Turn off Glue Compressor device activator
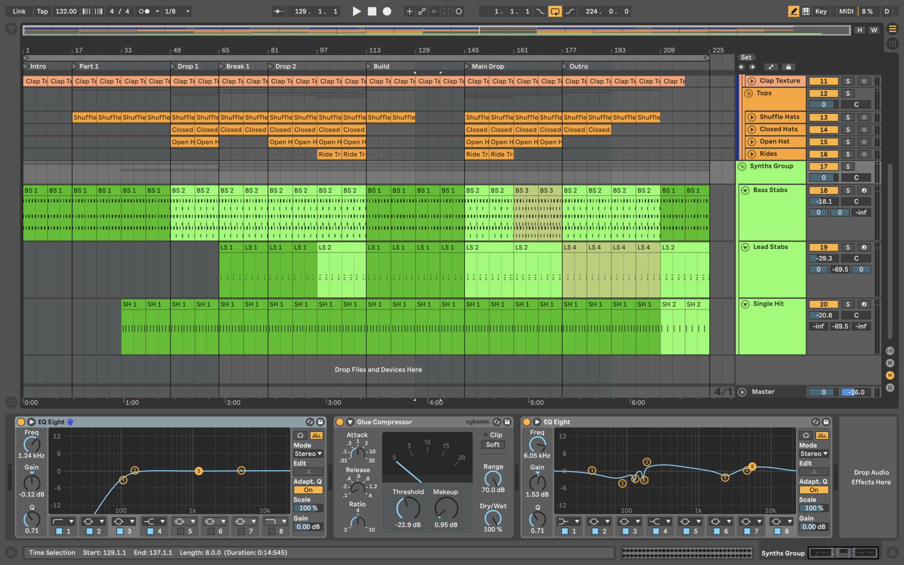This screenshot has width=904, height=565. click(340, 422)
